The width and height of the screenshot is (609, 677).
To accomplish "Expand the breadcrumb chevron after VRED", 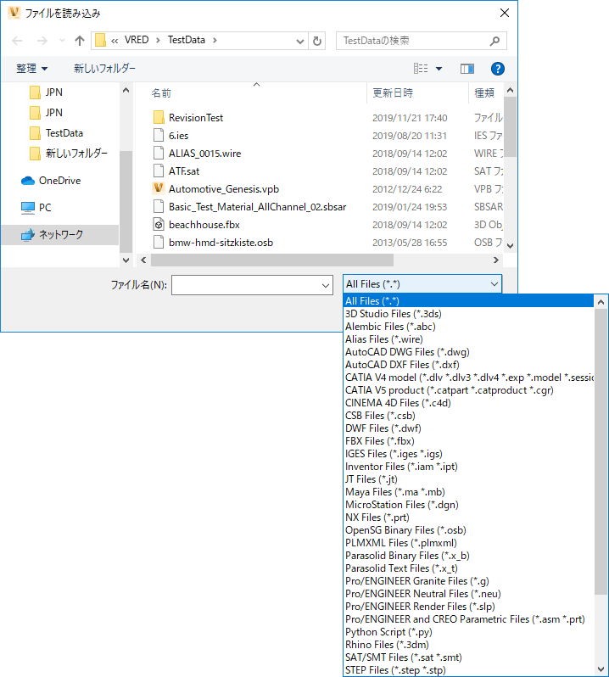I will [x=158, y=40].
